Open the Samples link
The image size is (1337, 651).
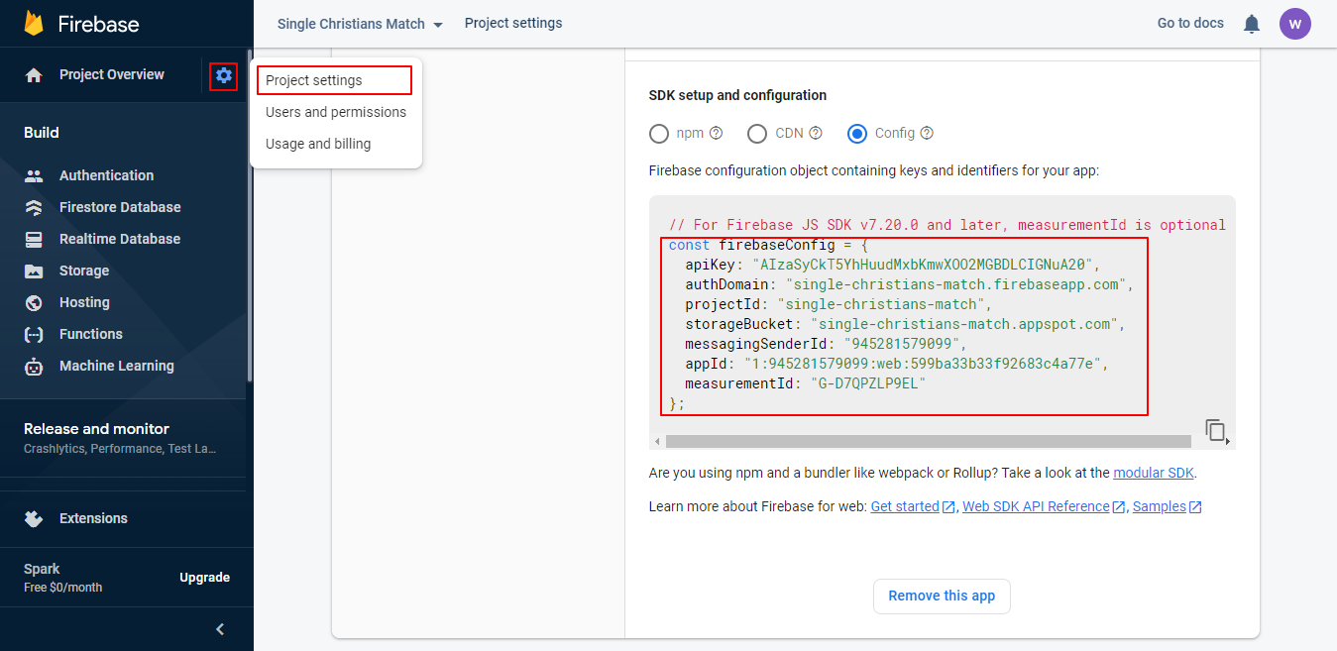[x=1160, y=506]
